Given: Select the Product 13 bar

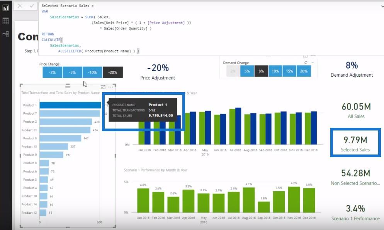Looking at the screenshot, I should coord(54,146).
